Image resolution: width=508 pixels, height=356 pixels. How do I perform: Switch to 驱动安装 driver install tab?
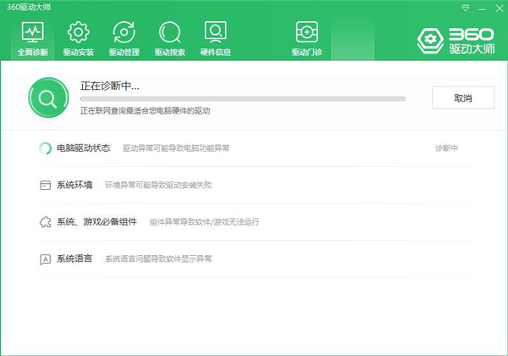pos(79,39)
